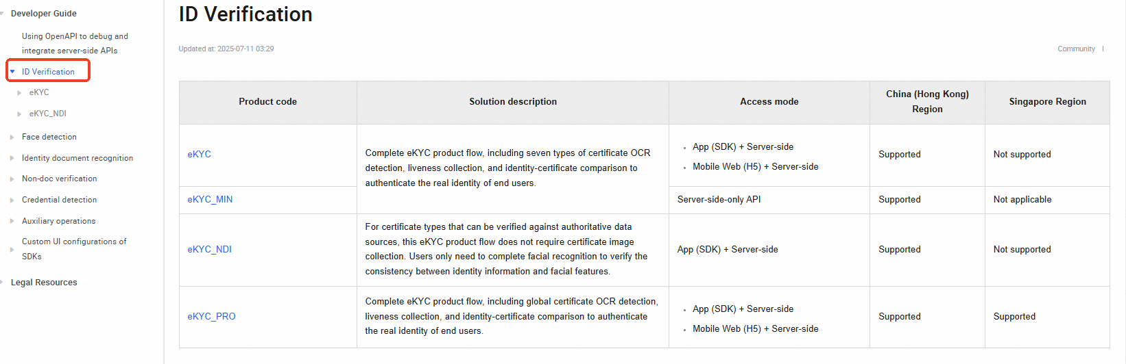1126x364 pixels.
Task: Click the Community link
Action: coord(1076,49)
